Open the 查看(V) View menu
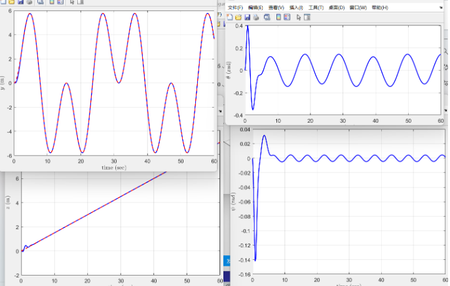The image size is (450, 286). point(276,8)
